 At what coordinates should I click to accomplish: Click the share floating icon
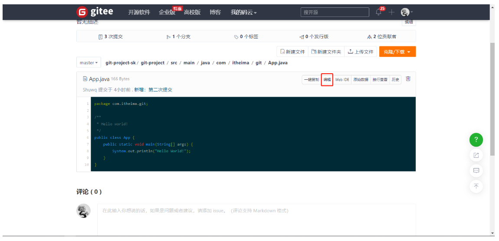tap(476, 155)
